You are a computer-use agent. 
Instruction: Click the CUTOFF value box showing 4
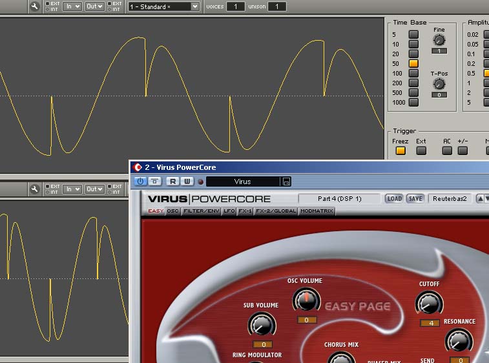[x=430, y=323]
